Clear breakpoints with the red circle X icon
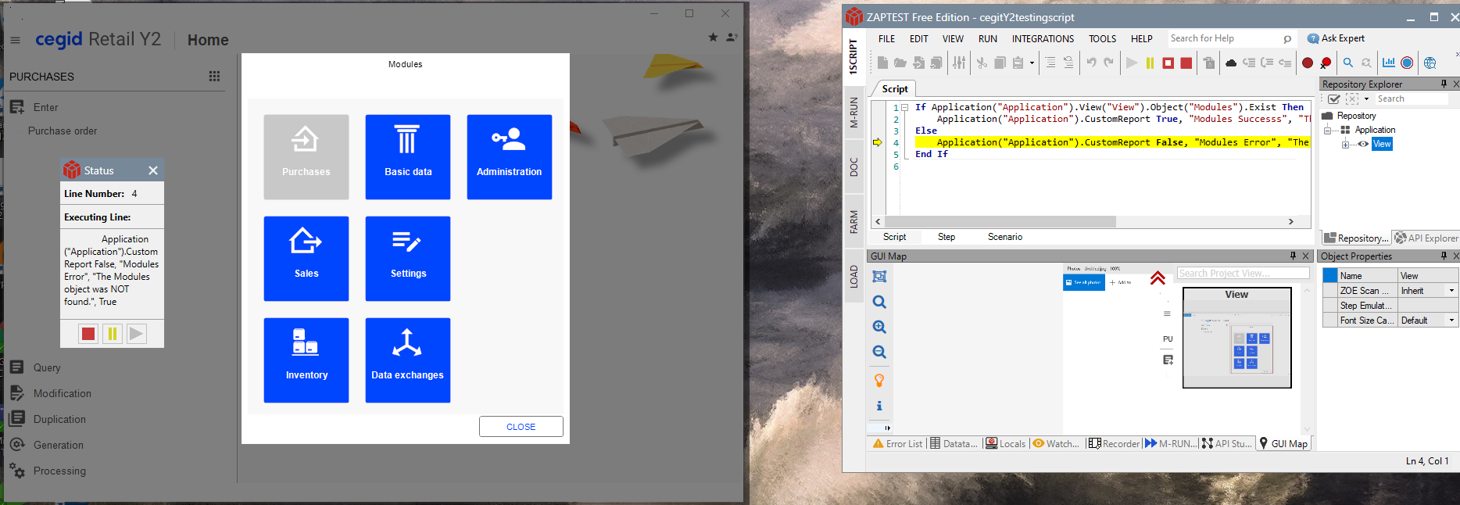Image resolution: width=1460 pixels, height=505 pixels. point(1326,63)
